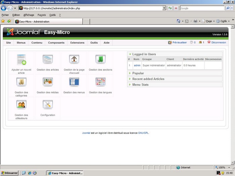Open a new blank browser tab
The height and width of the screenshot is (176, 235).
tap(86, 21)
